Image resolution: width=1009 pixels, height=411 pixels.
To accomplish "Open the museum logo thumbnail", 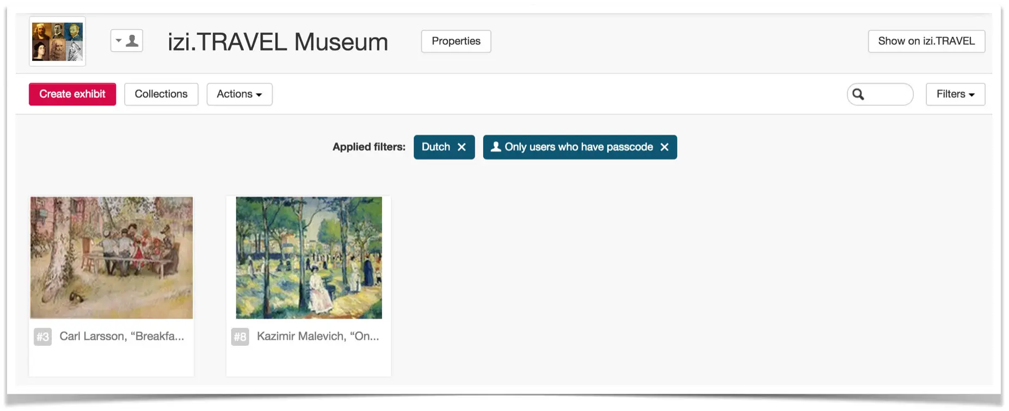I will click(57, 41).
